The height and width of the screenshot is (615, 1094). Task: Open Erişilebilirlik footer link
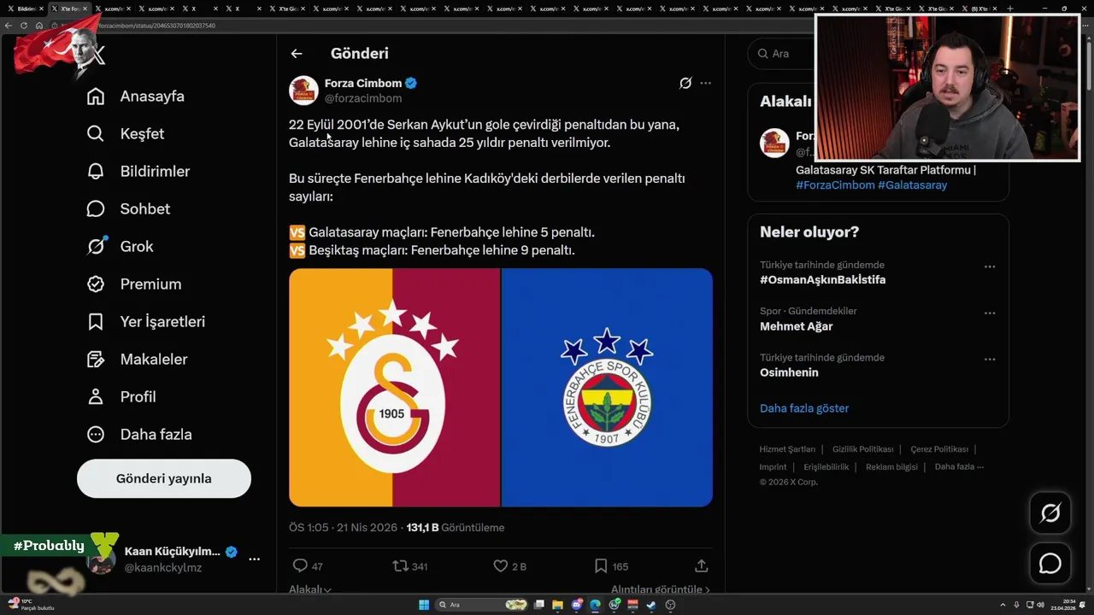(x=826, y=467)
